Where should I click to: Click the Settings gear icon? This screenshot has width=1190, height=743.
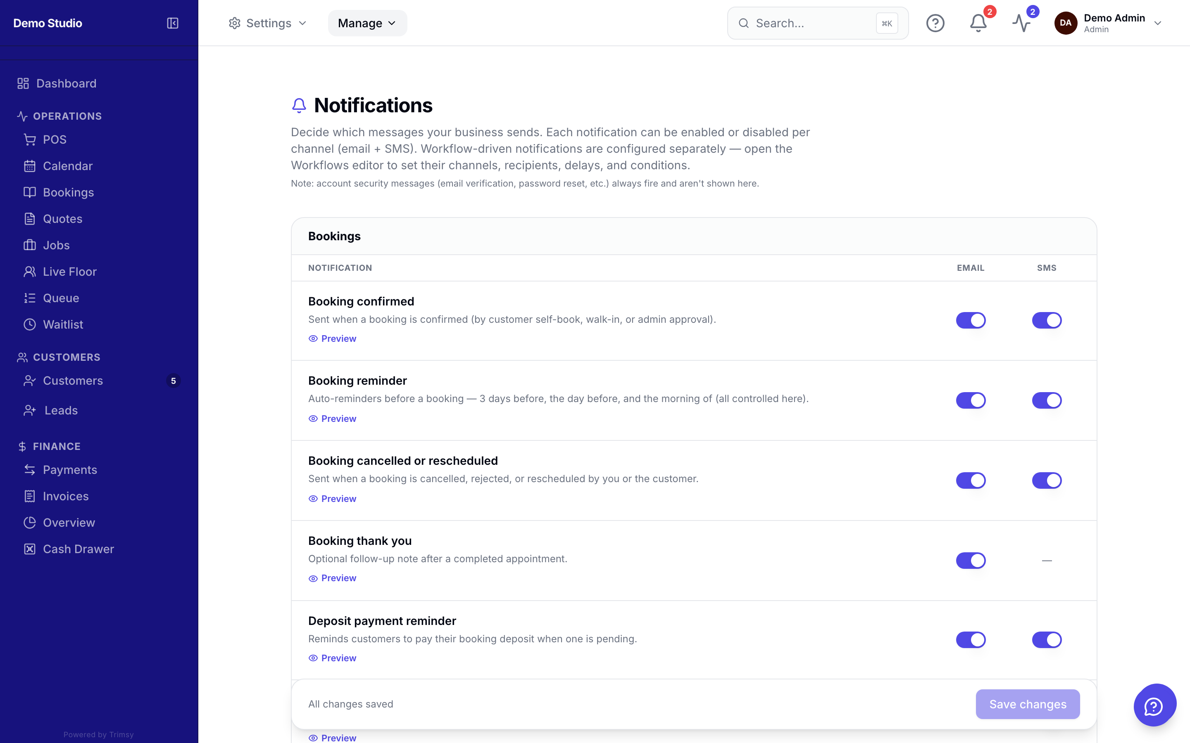pyautogui.click(x=235, y=23)
